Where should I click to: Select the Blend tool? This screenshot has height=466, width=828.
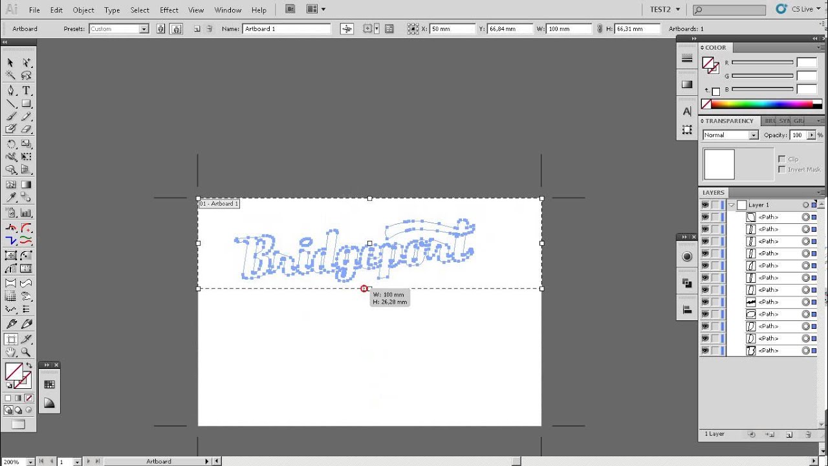point(26,198)
